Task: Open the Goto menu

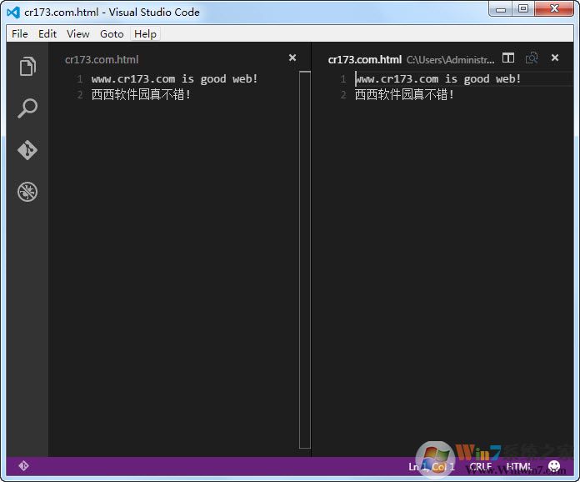Action: pos(112,34)
